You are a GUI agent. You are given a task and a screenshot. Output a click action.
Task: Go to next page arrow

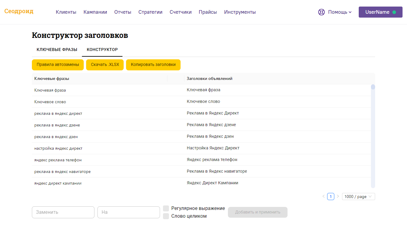click(x=338, y=196)
